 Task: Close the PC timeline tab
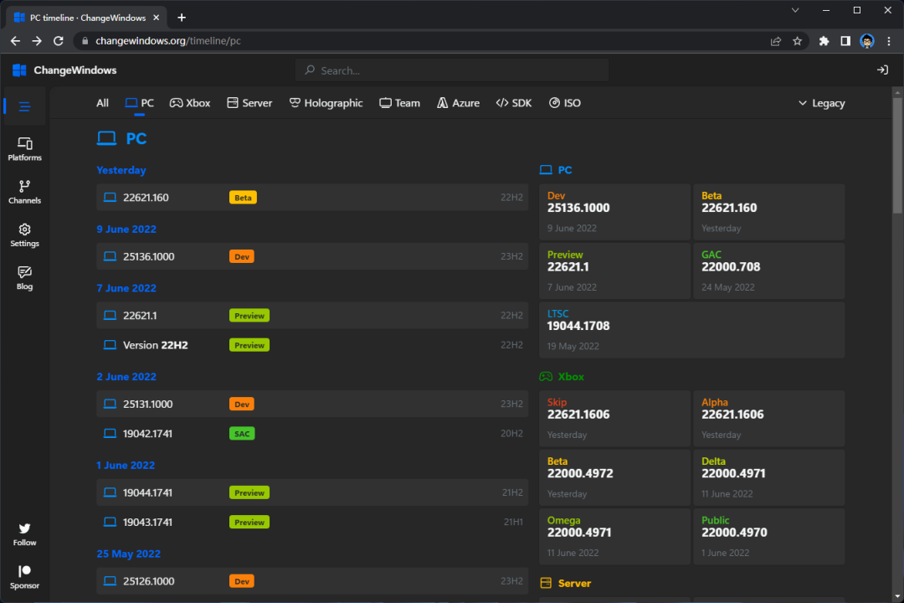coord(156,18)
